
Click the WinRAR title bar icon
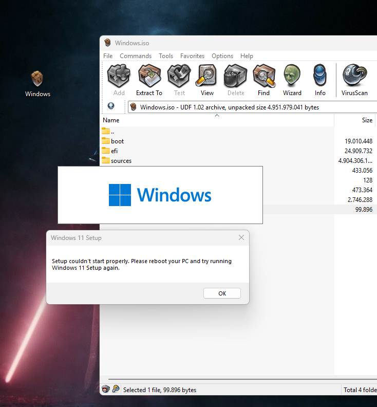[107, 43]
